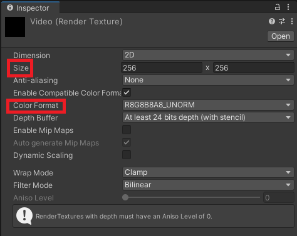Enable Dynamic Scaling checkbox
The width and height of the screenshot is (297, 236).
(127, 155)
